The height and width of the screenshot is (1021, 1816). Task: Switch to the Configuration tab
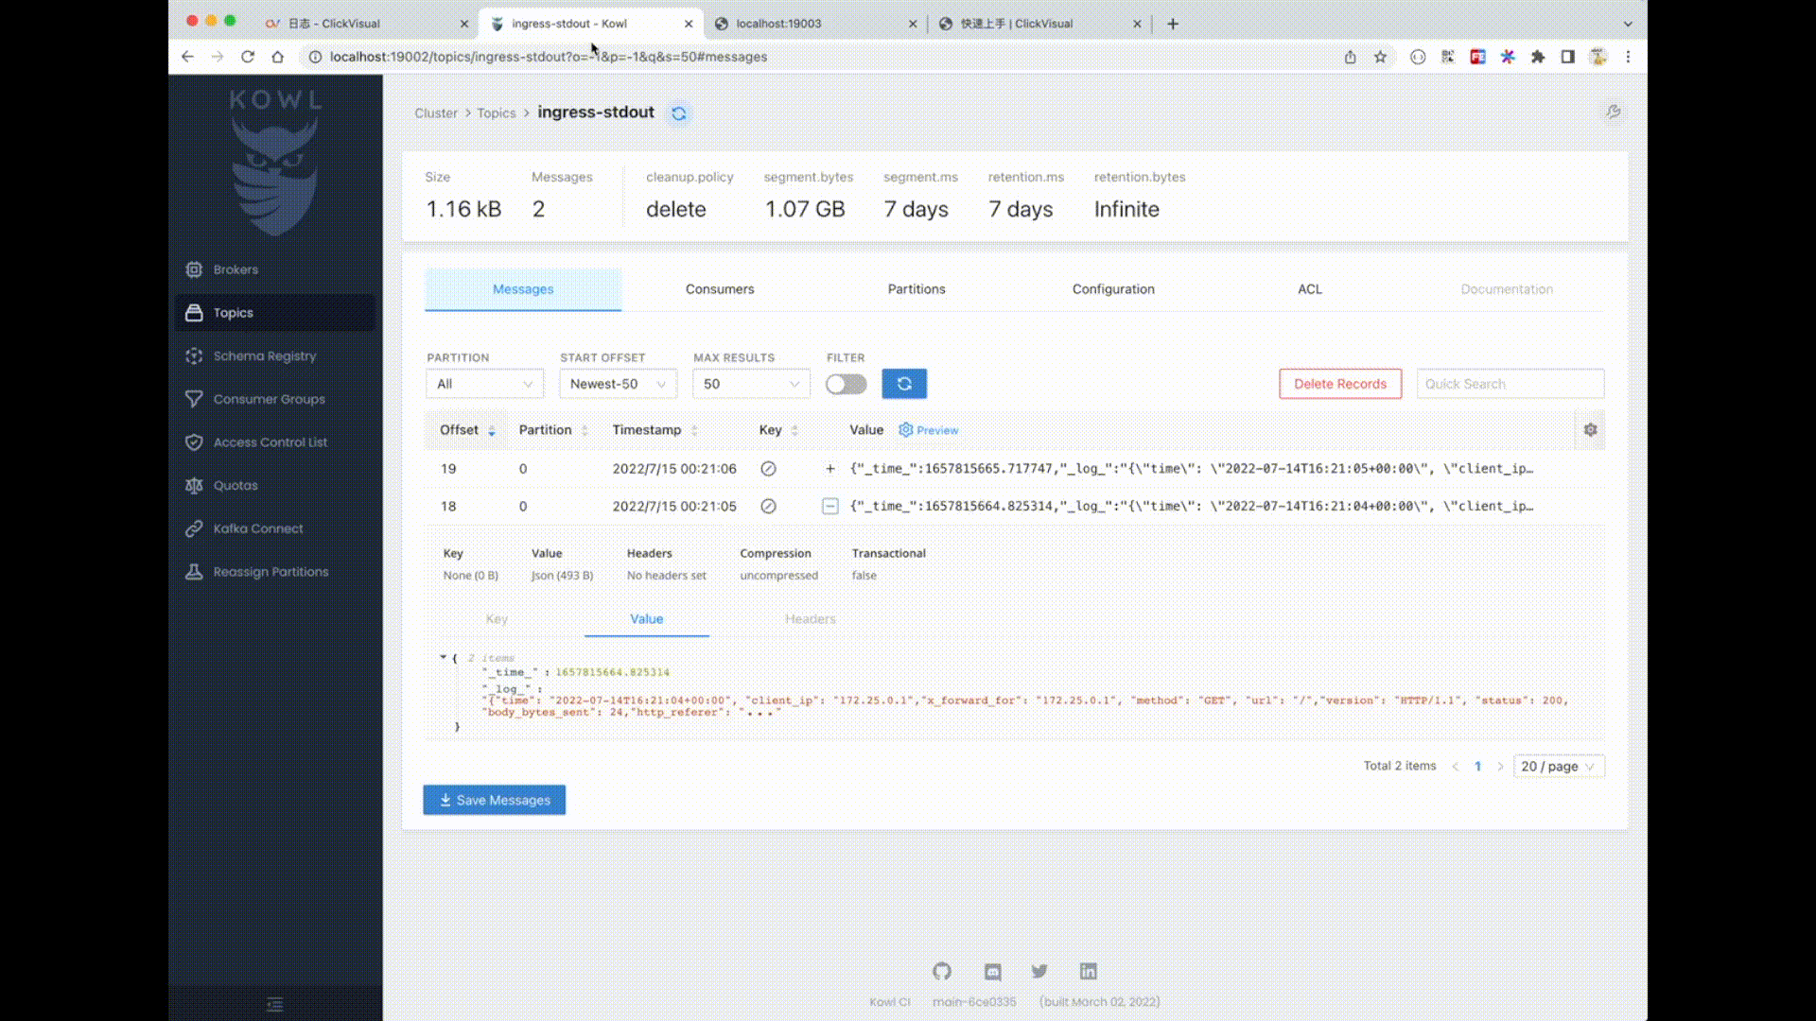pos(1113,289)
